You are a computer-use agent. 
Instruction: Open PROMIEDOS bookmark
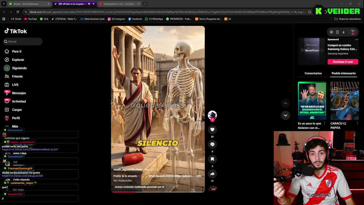tap(179, 19)
